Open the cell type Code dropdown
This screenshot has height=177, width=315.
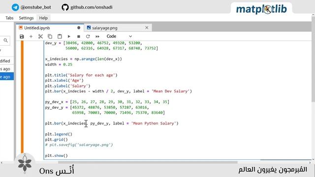point(119,36)
